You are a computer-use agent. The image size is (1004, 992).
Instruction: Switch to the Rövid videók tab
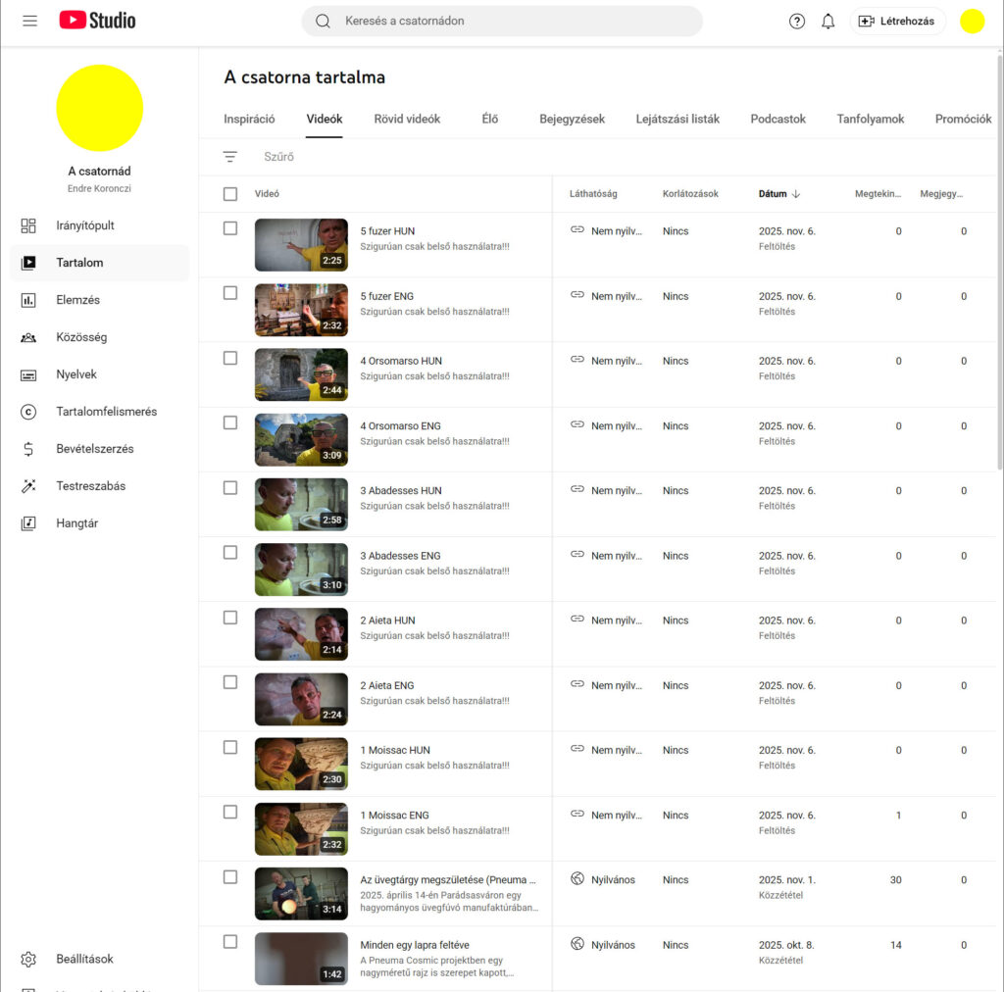pyautogui.click(x=407, y=119)
